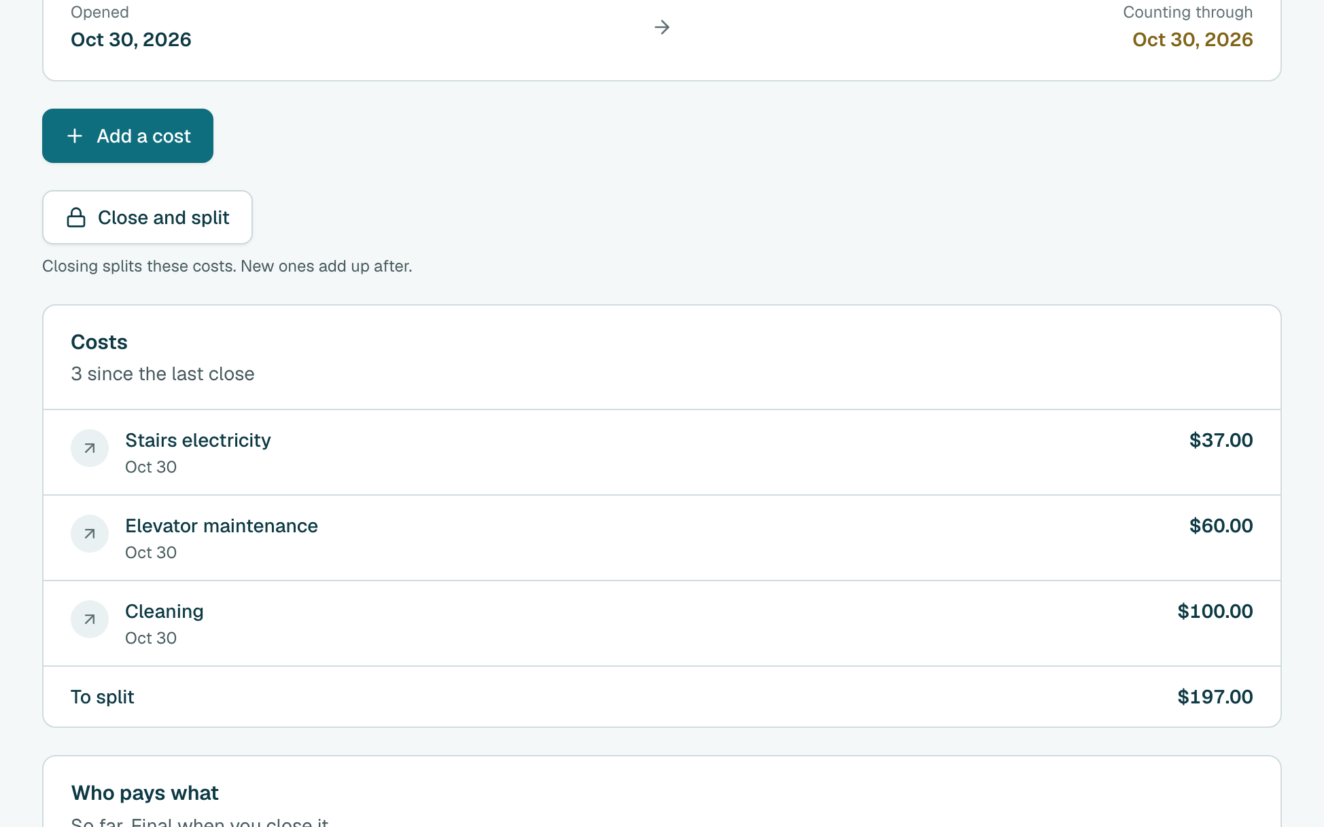Select the Elevator maintenance cost name

pos(222,526)
